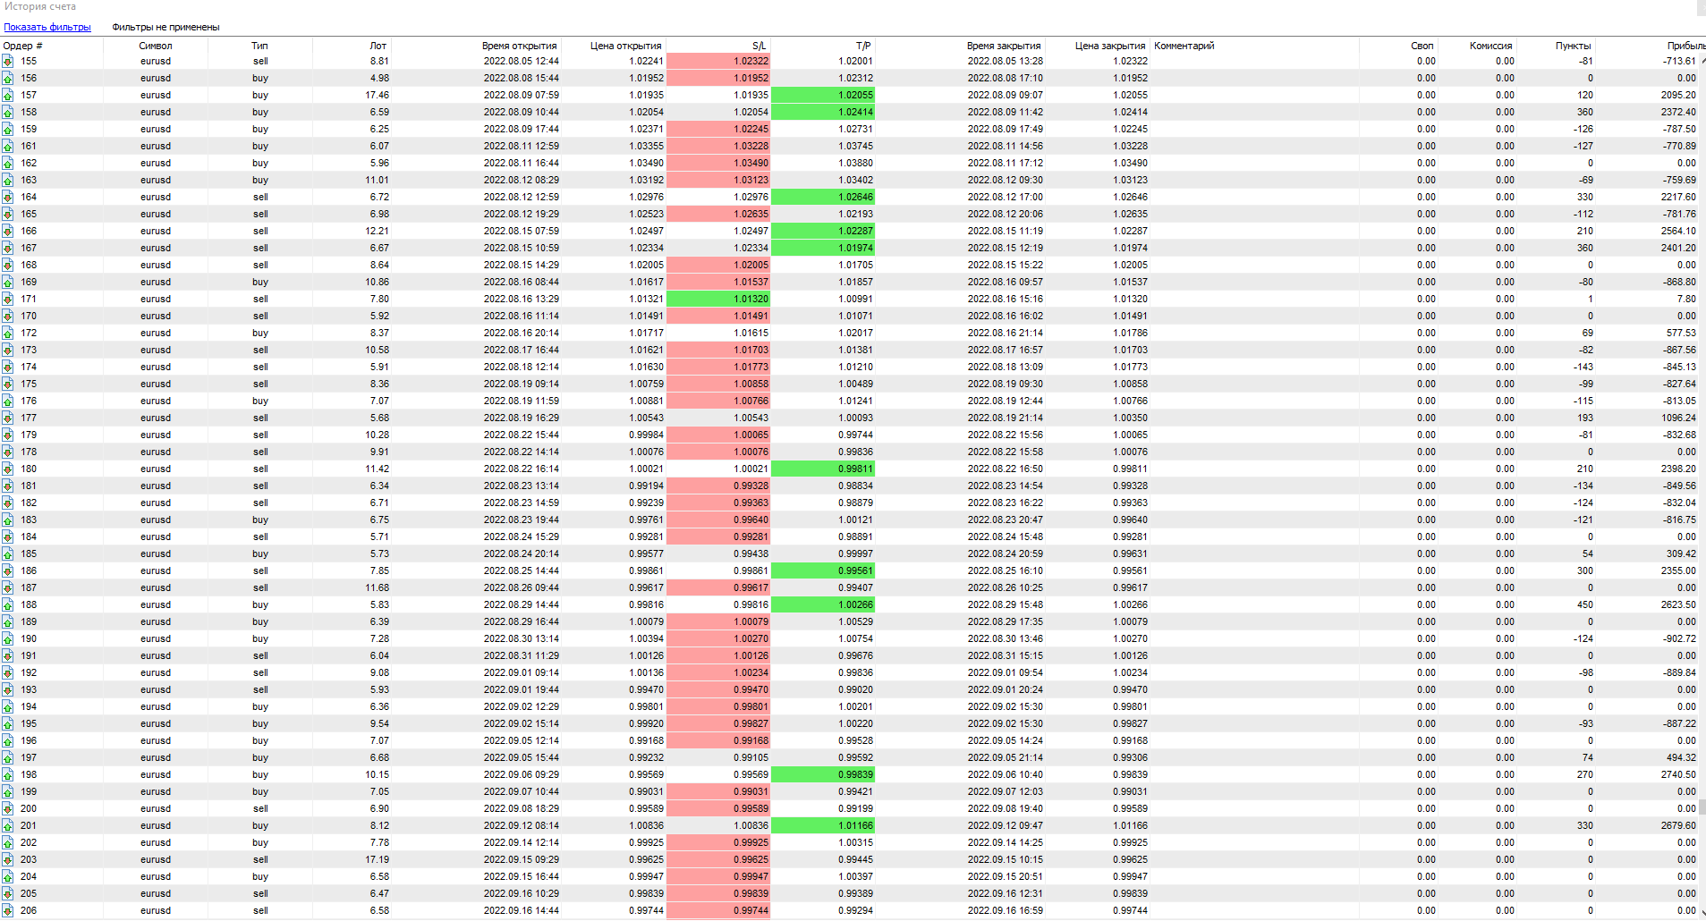Select the icon beside order 201

coord(8,826)
